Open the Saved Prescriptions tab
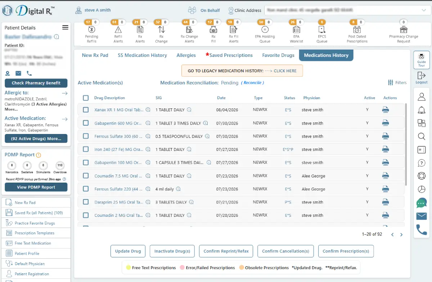The width and height of the screenshot is (432, 282). click(x=229, y=55)
